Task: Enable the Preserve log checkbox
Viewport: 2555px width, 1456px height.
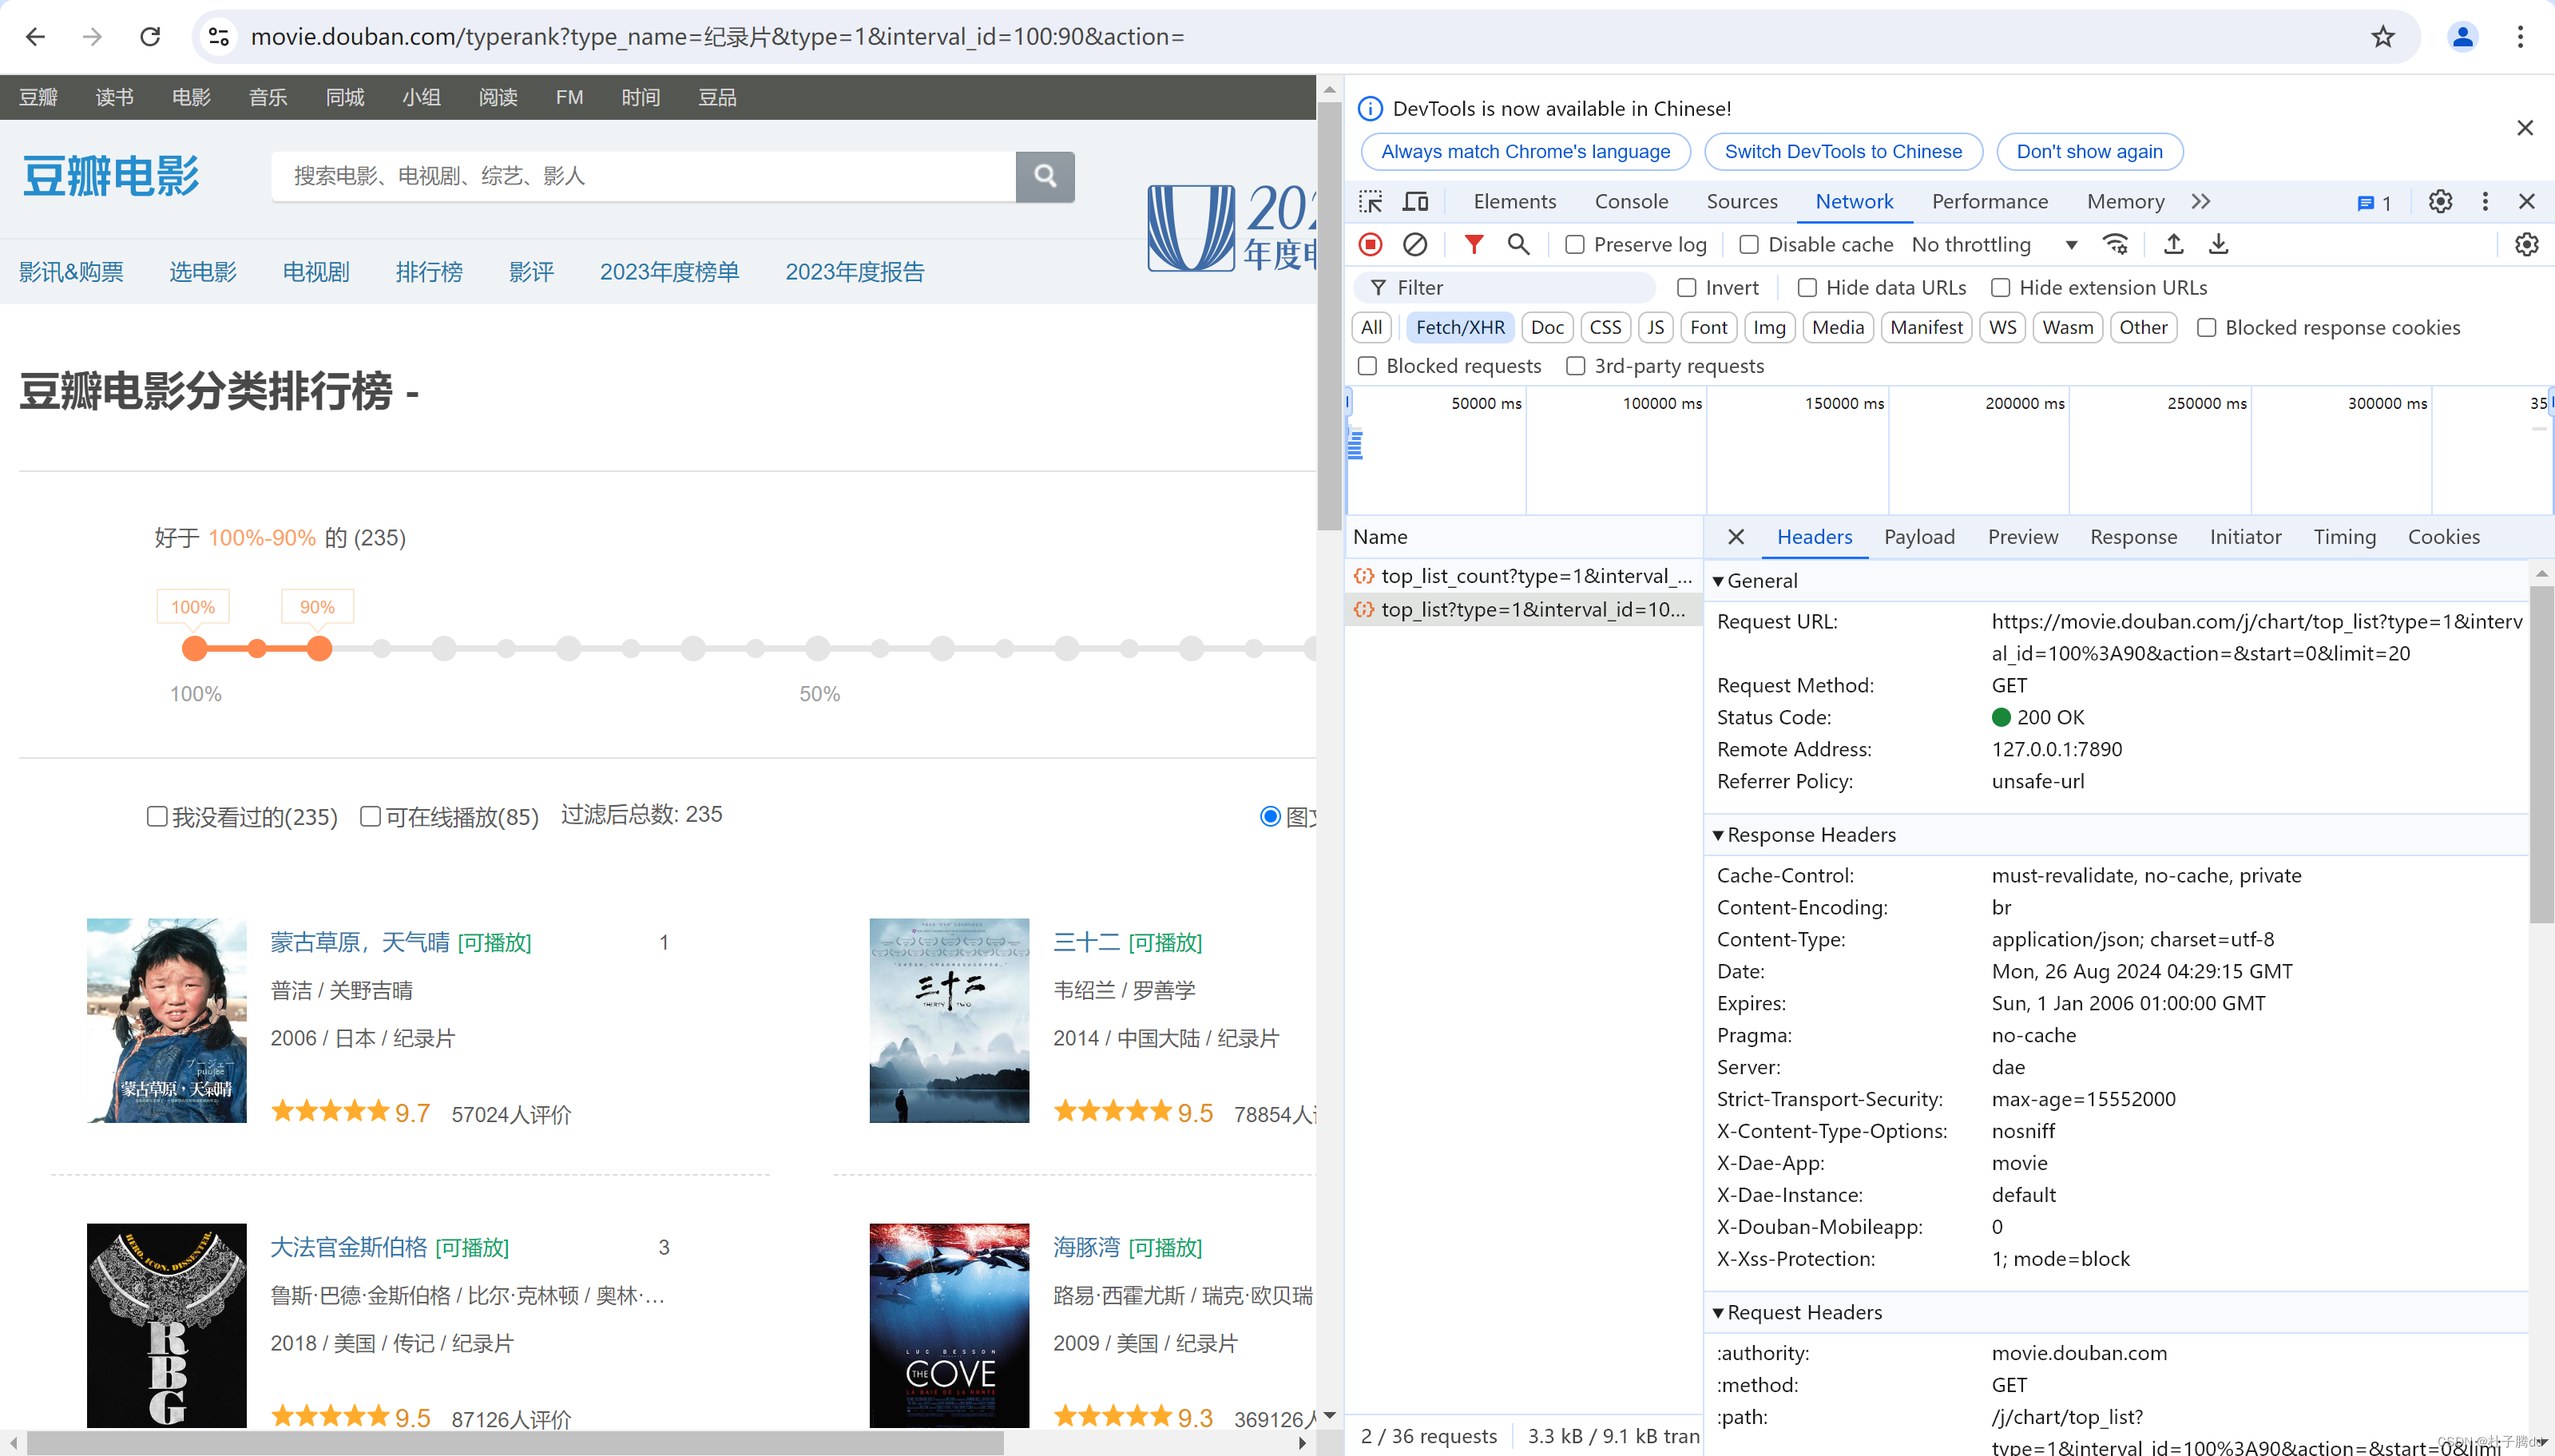Action: (x=1575, y=245)
